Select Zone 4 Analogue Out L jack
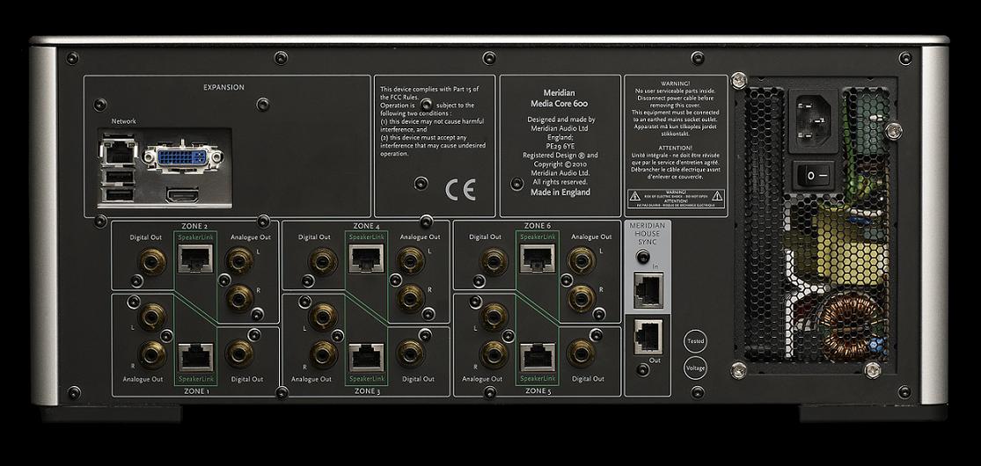 [410, 260]
